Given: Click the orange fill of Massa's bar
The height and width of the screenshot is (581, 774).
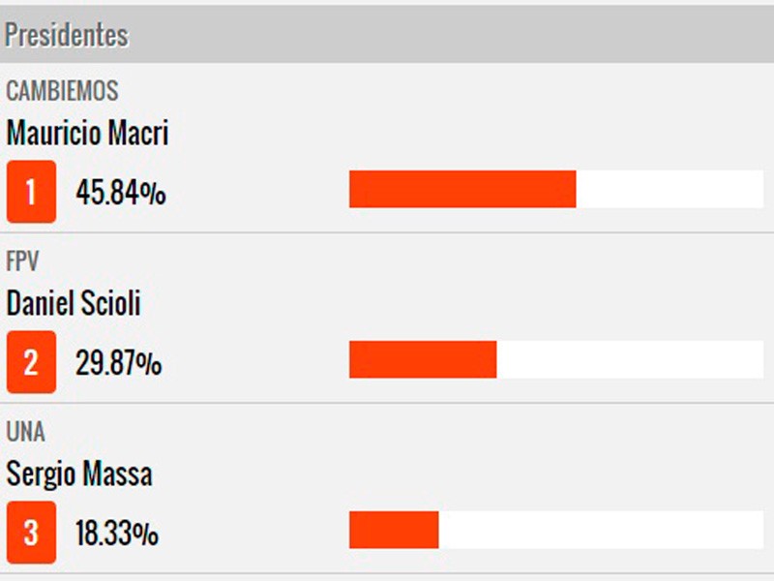Looking at the screenshot, I should [394, 530].
